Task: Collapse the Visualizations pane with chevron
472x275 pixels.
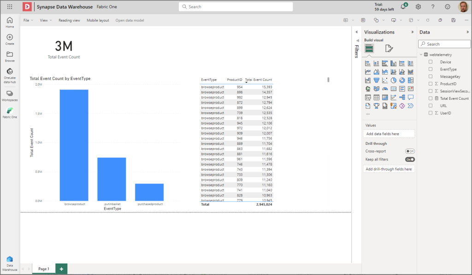Action: tap(413, 32)
